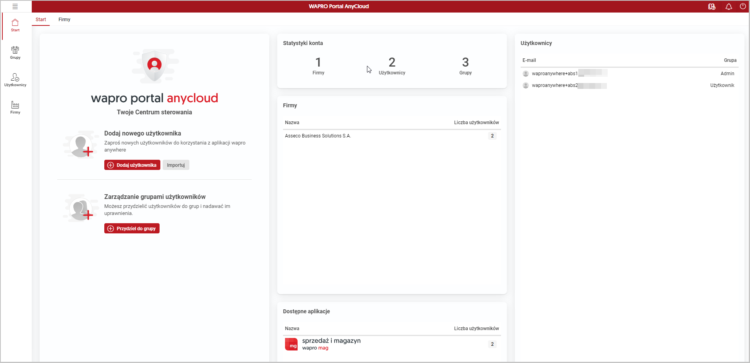
Task: Select the waproanywhere+abs2 user row
Action: pos(630,85)
